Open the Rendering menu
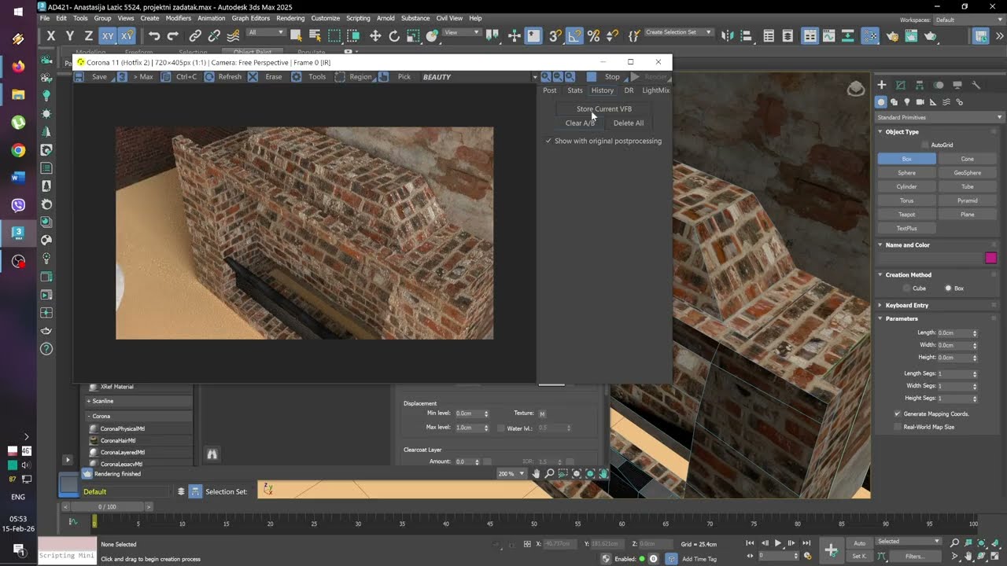Screen dimensions: 1007x566 tap(290, 18)
